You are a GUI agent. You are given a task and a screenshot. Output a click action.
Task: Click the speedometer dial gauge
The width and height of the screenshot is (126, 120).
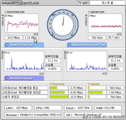pos(63,25)
